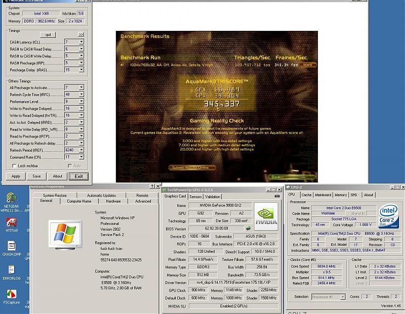Click the About button in MemSet
Image resolution: width=405 pixels, height=314 pixels.
[x=58, y=176]
